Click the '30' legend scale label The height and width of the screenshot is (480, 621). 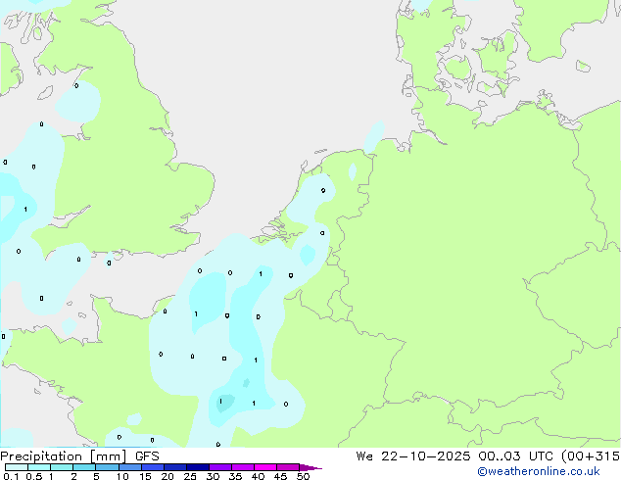213,476
